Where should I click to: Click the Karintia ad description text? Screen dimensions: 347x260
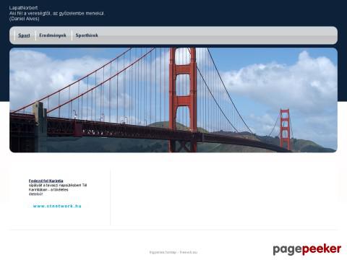point(58,190)
